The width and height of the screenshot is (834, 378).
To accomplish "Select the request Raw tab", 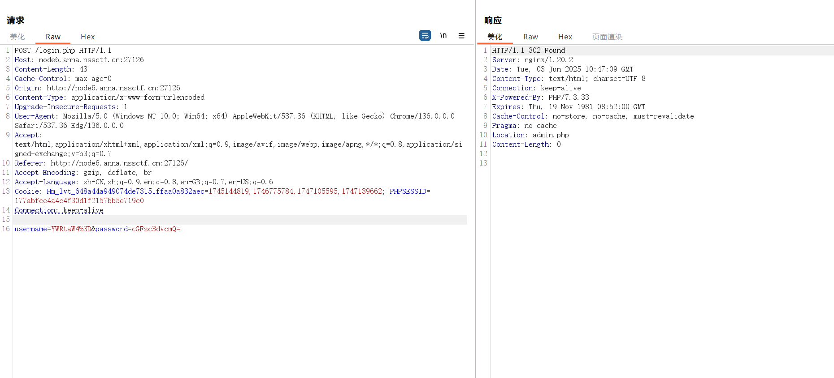I will coord(53,37).
